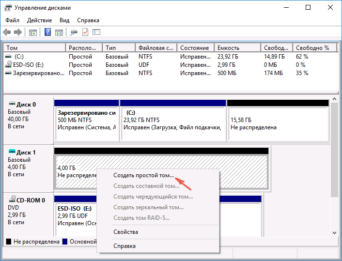This screenshot has width=342, height=261.
Task: Click the show/hide console tree icon
Action: [33, 32]
